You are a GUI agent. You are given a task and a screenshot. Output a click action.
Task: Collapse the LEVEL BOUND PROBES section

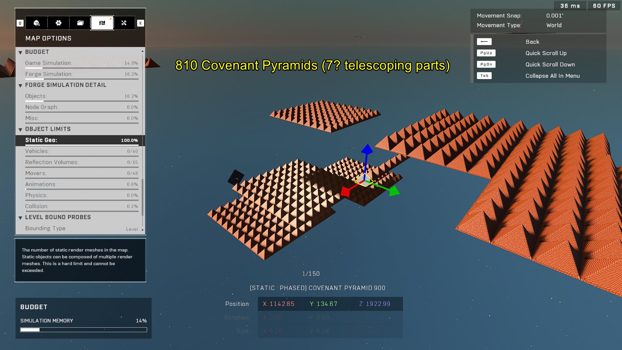coord(20,218)
